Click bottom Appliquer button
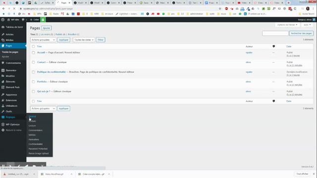This screenshot has height=178, width=317. click(64, 109)
